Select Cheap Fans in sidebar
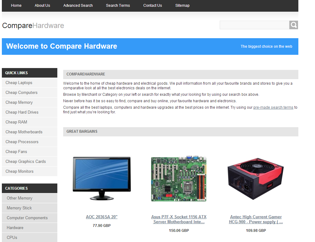 (30, 151)
